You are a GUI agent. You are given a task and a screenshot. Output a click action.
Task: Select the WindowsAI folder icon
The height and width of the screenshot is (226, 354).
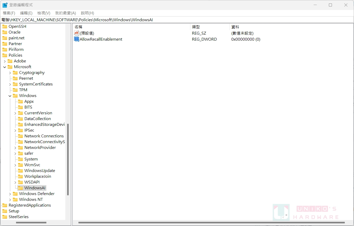[20, 188]
